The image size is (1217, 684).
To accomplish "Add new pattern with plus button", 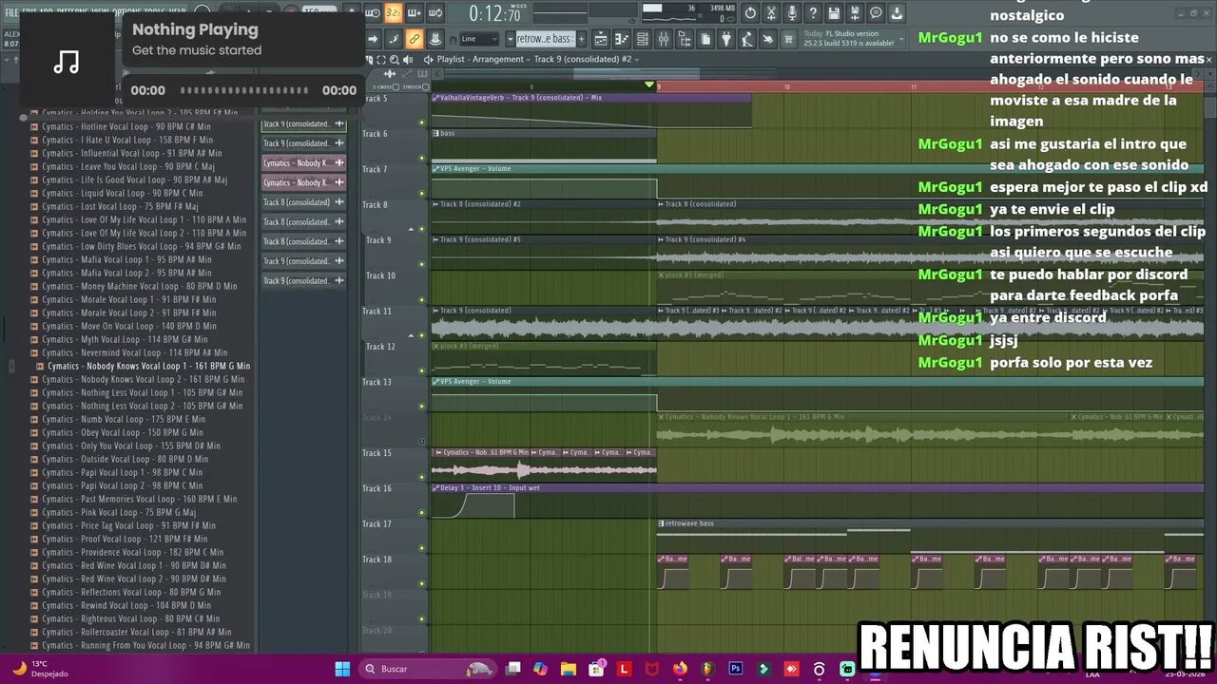I will point(581,39).
